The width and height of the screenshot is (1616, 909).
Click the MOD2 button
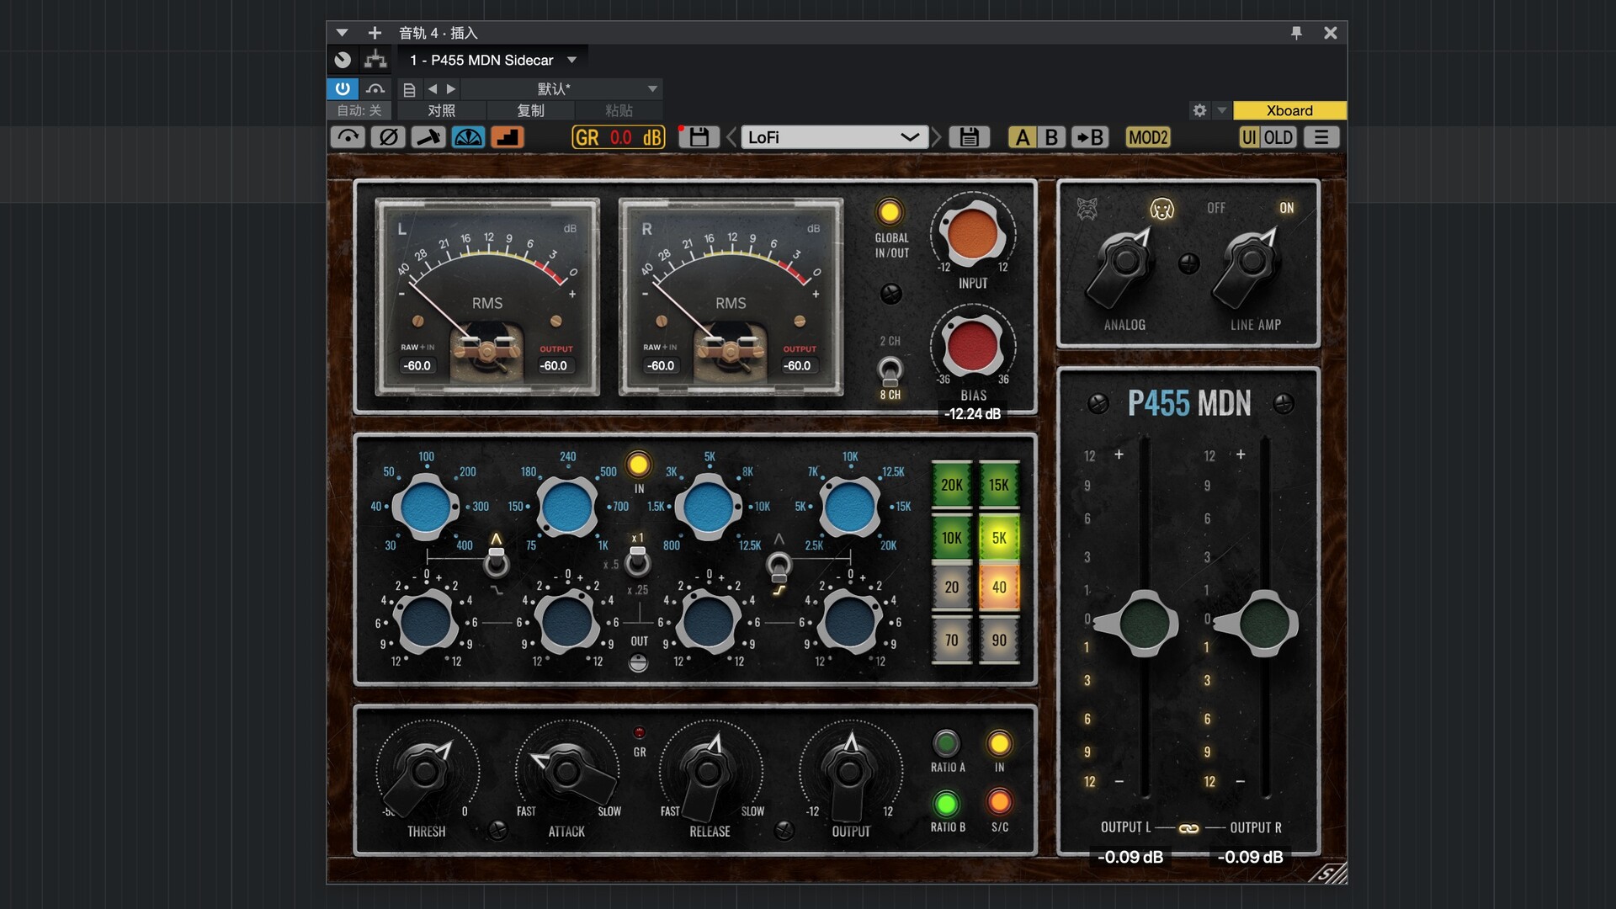(1148, 137)
